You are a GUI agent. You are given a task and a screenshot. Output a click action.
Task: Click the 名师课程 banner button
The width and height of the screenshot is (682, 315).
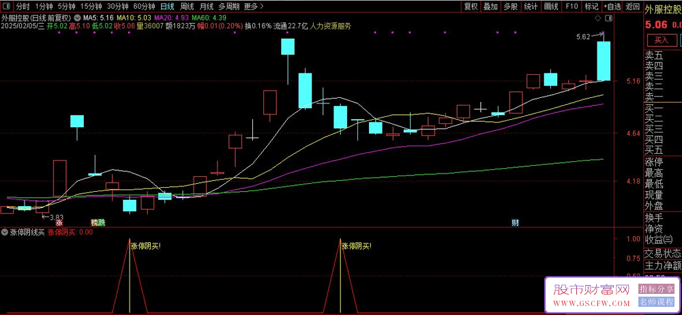656,301
